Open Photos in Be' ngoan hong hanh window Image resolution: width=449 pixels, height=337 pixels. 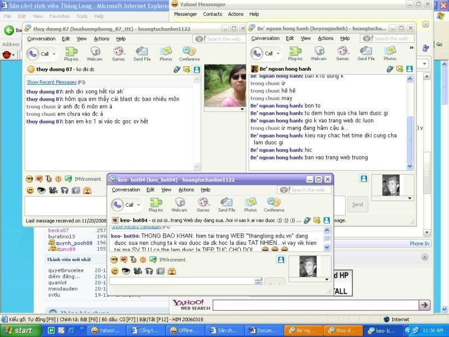(390, 53)
